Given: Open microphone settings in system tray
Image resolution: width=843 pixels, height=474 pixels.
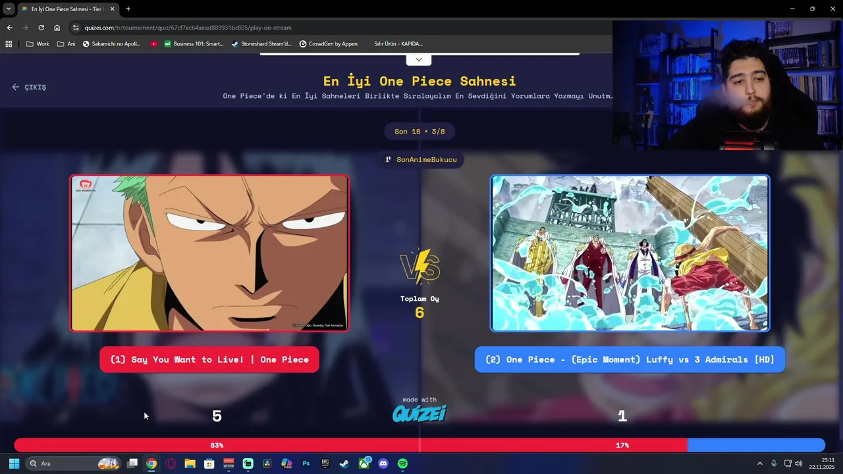Looking at the screenshot, I should tap(774, 463).
